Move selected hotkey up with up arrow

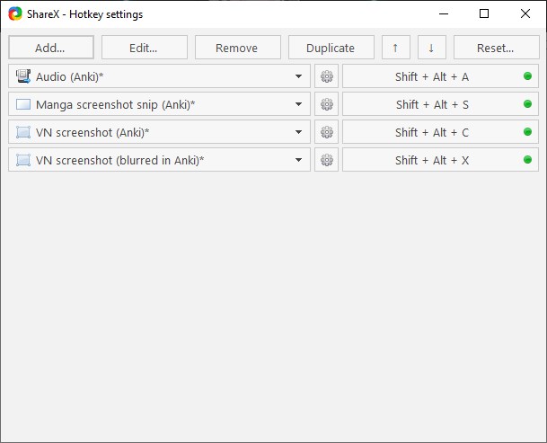pos(395,48)
